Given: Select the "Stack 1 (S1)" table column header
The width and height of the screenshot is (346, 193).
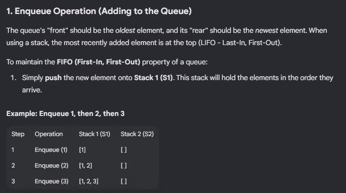Looking at the screenshot, I should click(x=94, y=134).
